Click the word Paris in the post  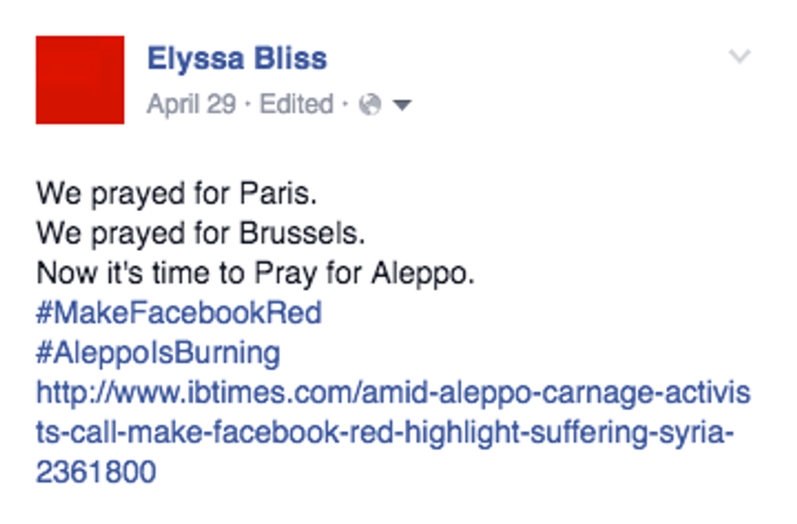tap(277, 194)
